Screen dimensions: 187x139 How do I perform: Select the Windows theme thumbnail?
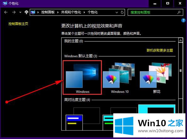[x=82, y=77]
